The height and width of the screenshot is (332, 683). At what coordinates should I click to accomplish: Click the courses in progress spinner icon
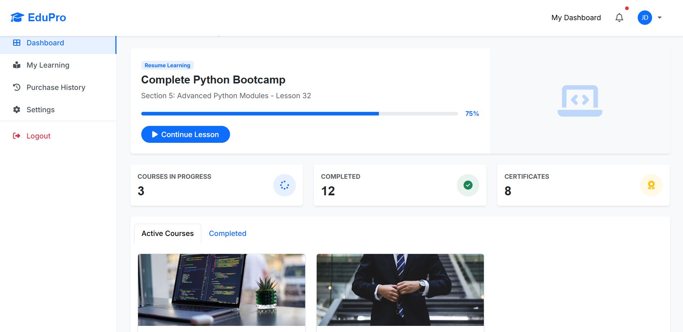point(284,185)
